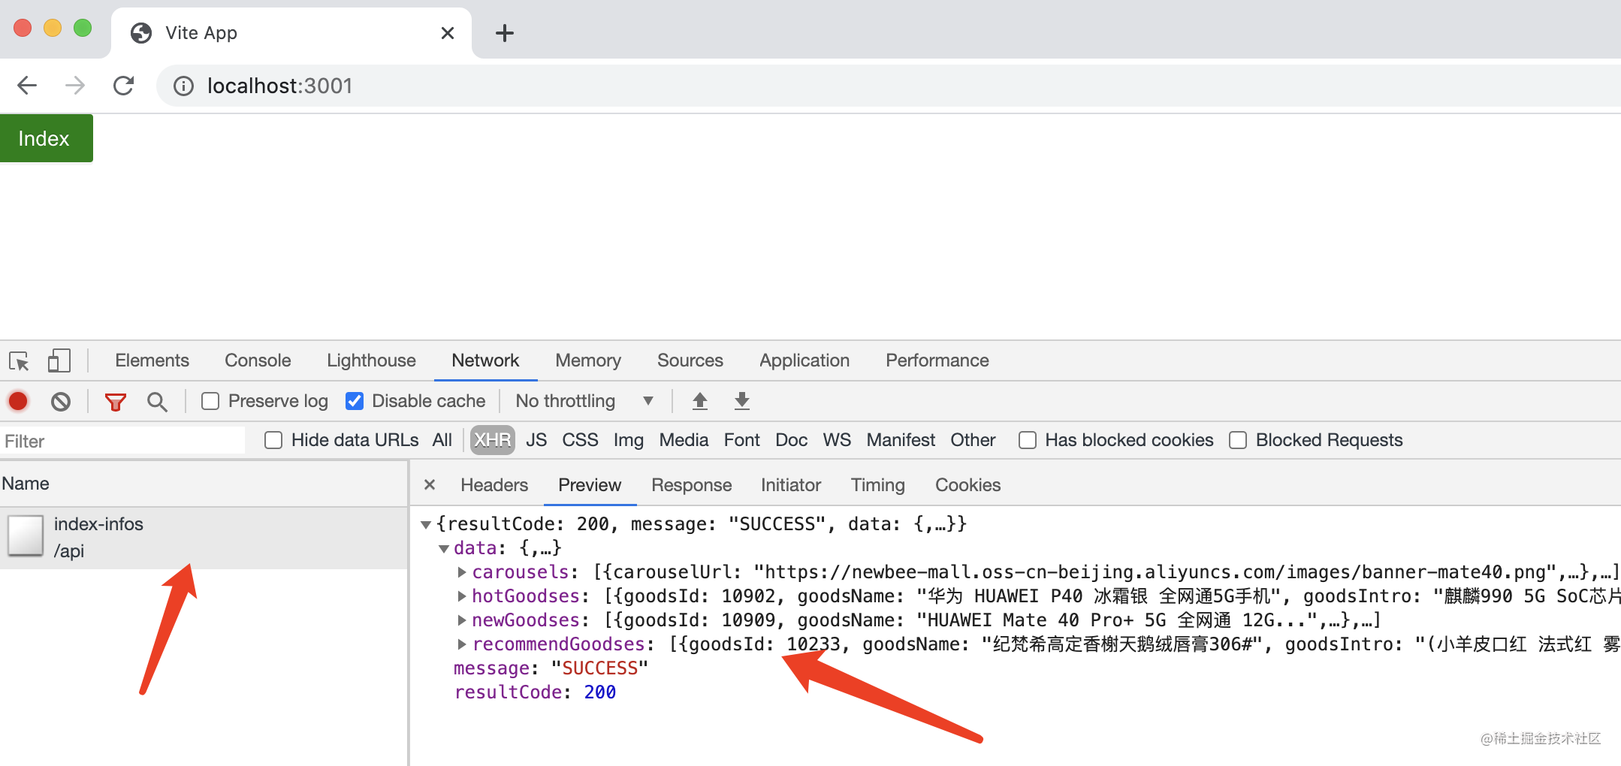Click the resultCode 200 value
Viewport: 1621px width, 766px height.
[600, 692]
